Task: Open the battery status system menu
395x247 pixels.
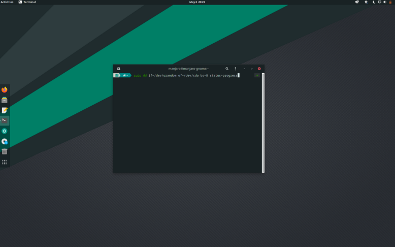Action: (x=390, y=2)
